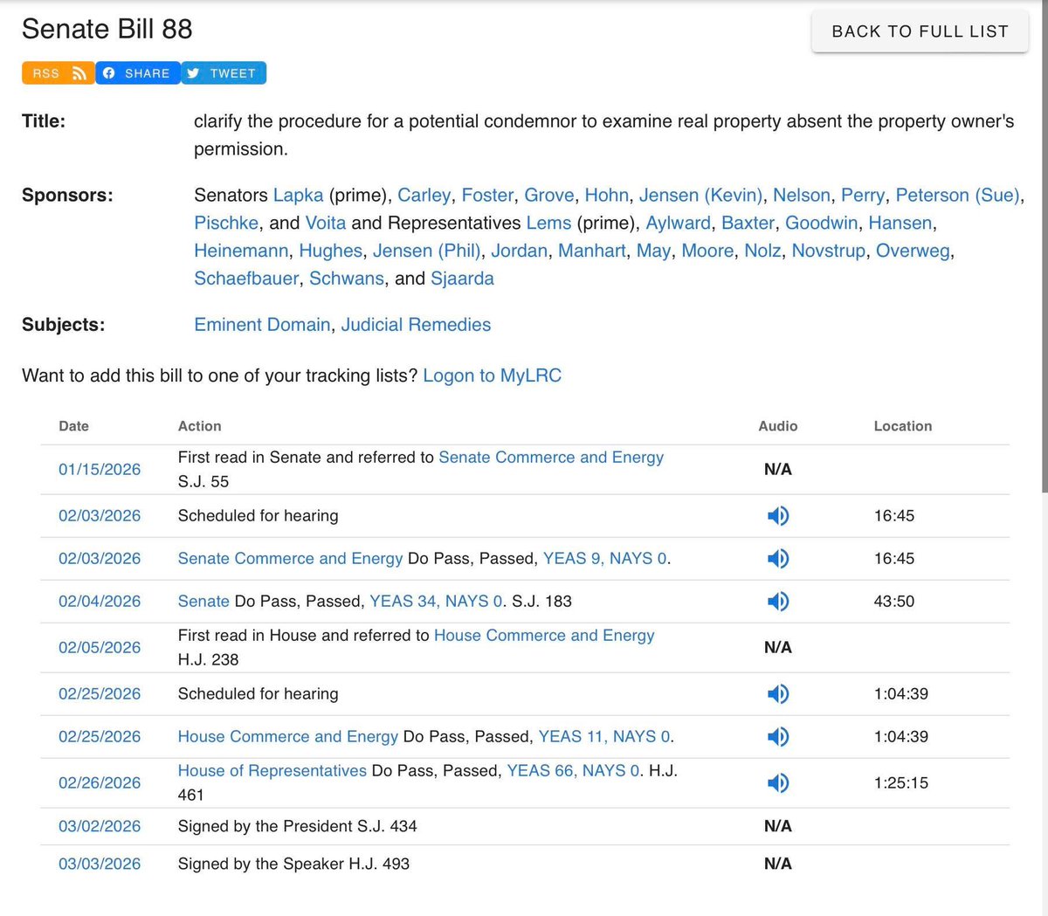Open the 02/04/2026 date link

[x=100, y=602]
